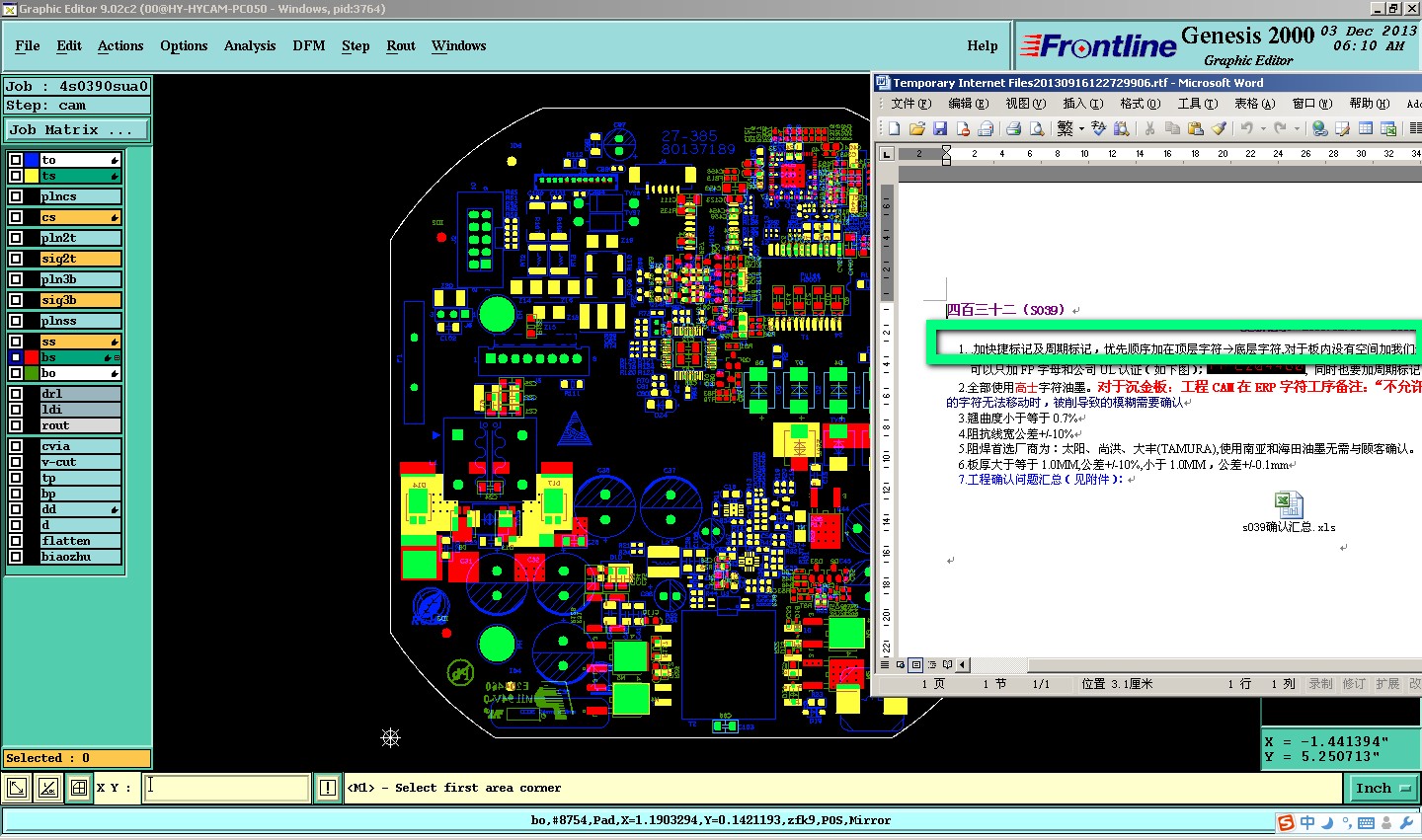Select the v-cut layer row

pos(80,462)
